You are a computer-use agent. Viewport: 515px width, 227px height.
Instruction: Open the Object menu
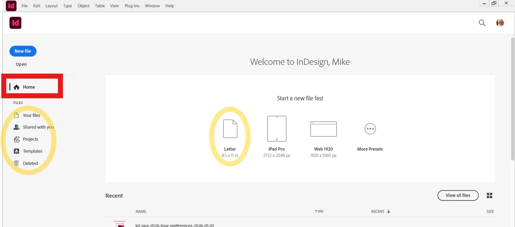point(84,6)
